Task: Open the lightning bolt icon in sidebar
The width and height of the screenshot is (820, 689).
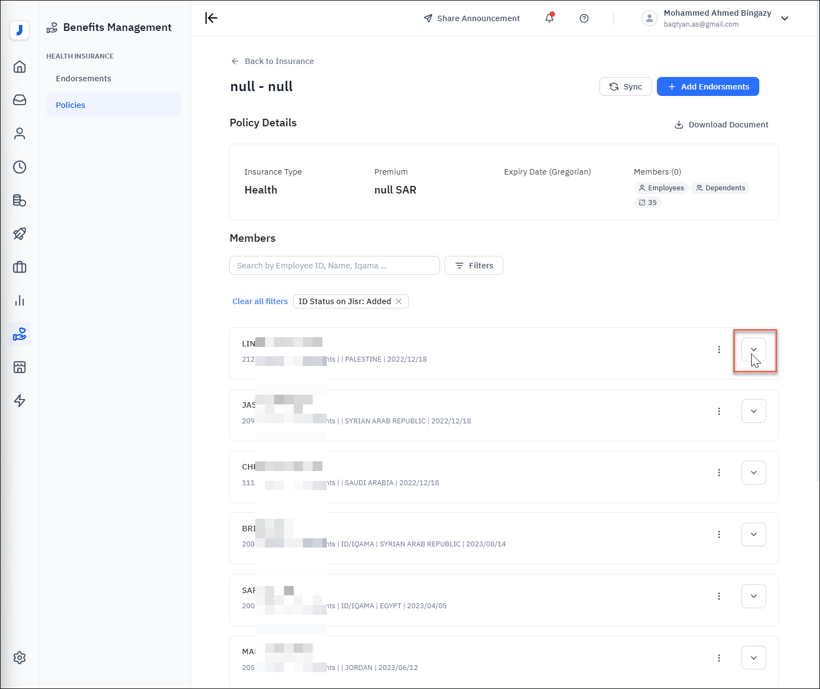Action: tap(20, 401)
